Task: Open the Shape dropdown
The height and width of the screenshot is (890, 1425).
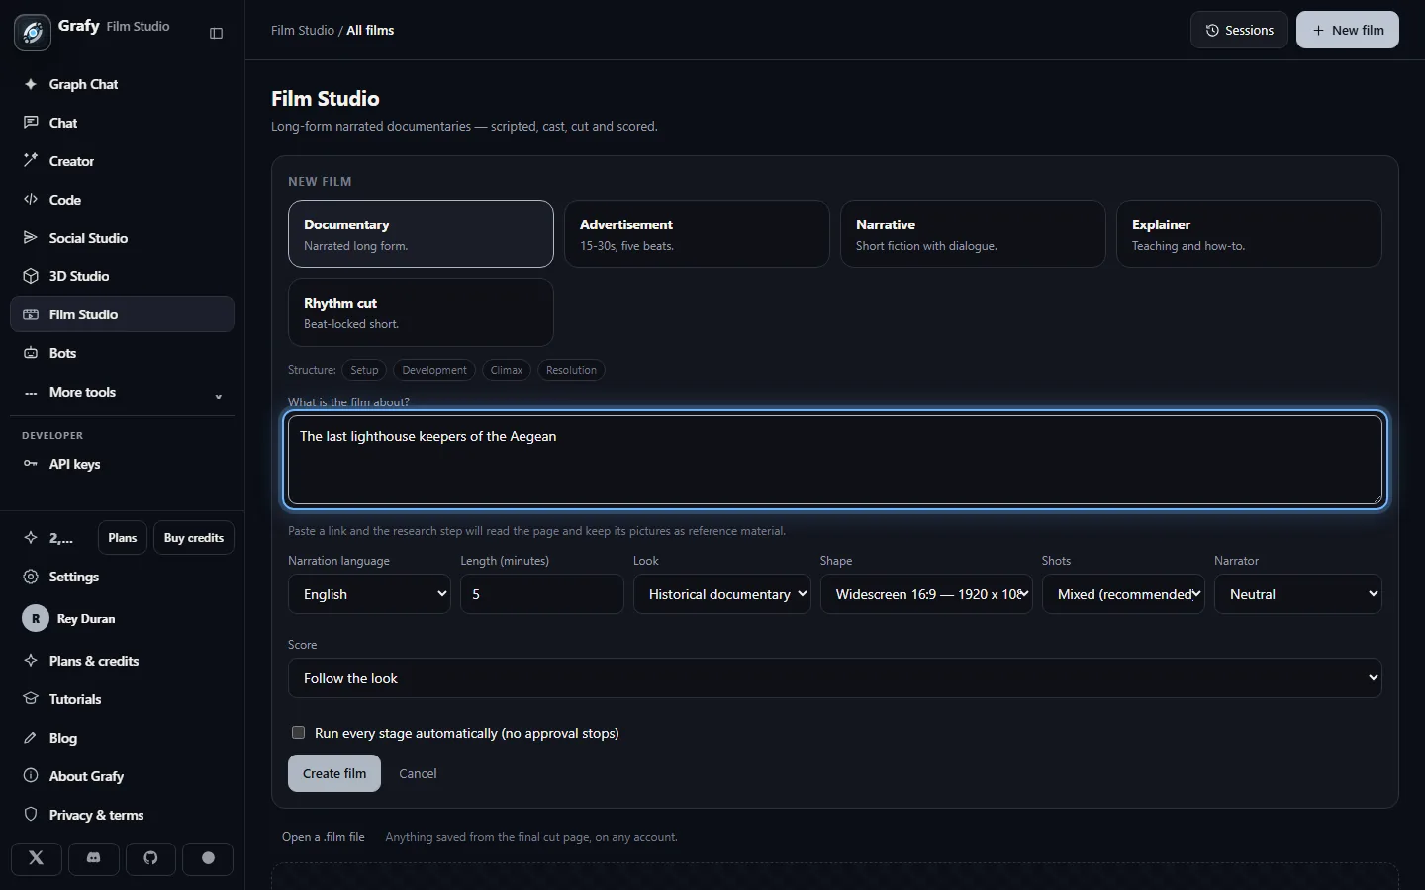Action: [926, 594]
